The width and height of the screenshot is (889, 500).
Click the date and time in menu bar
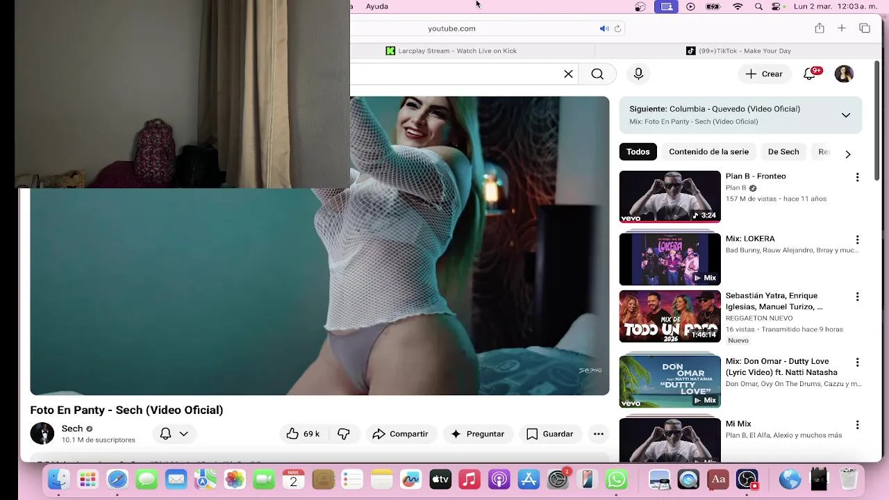click(x=837, y=6)
